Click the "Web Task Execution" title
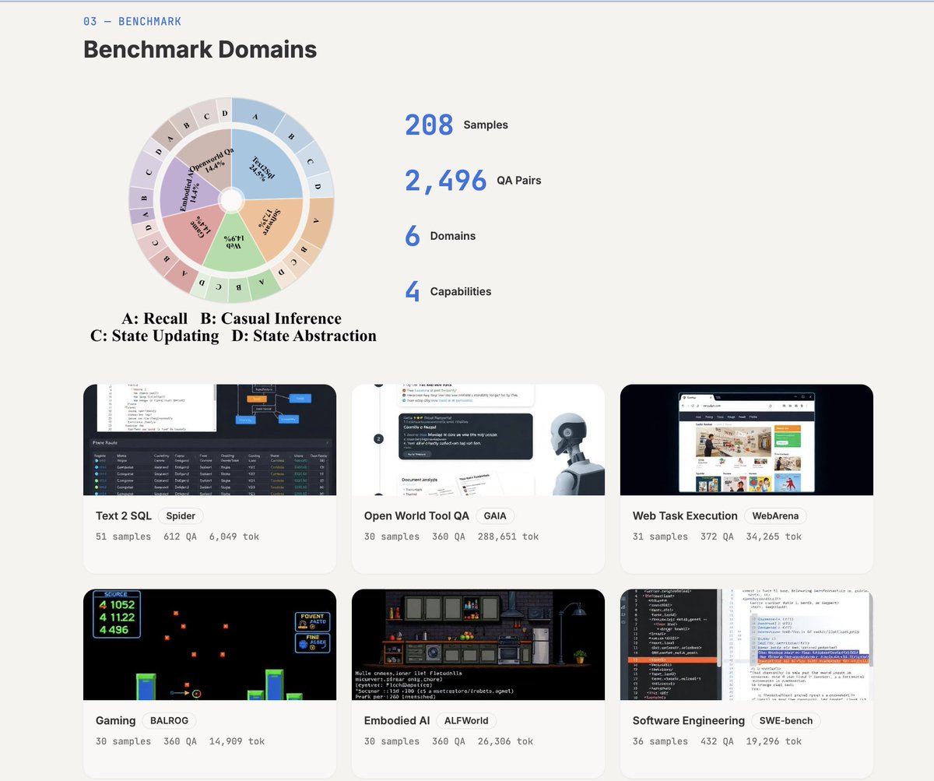934x781 pixels. coord(685,515)
